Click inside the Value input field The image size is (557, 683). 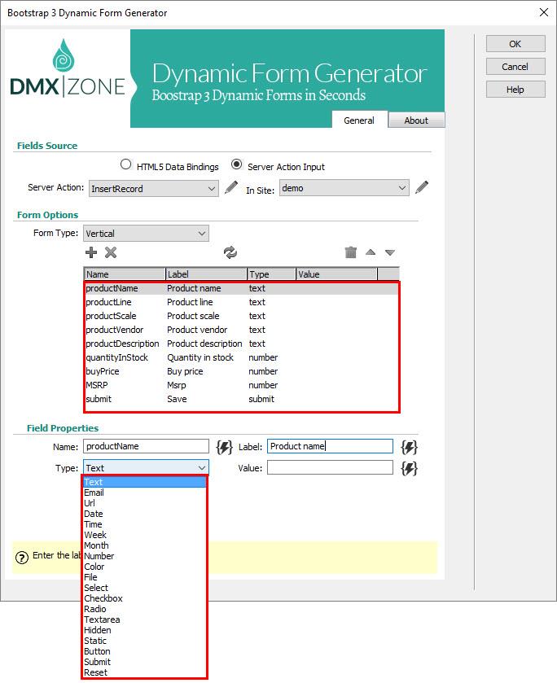(330, 468)
